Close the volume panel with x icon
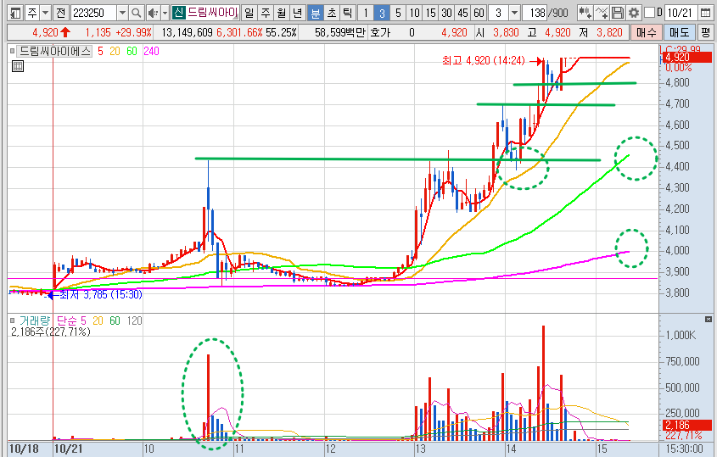 click(x=709, y=319)
